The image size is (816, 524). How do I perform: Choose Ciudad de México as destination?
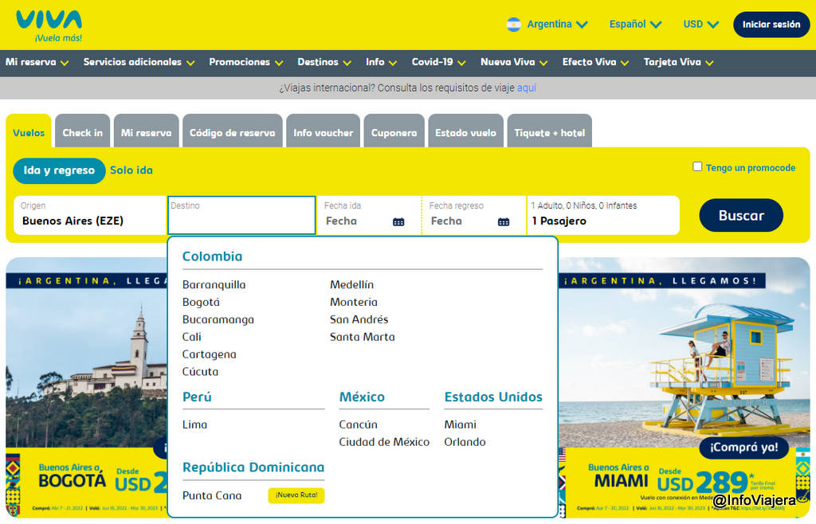[384, 443]
